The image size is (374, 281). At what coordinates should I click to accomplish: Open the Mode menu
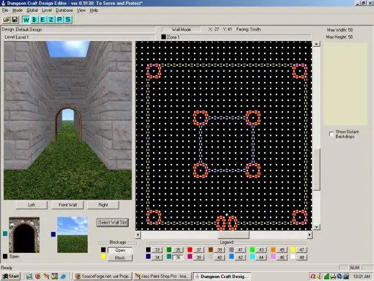(18, 11)
